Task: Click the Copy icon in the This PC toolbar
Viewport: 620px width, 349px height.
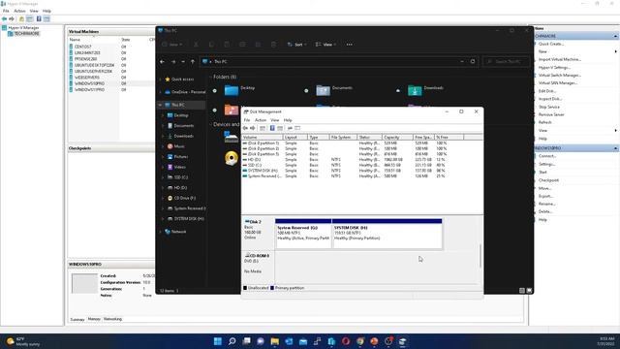Action: pos(211,45)
